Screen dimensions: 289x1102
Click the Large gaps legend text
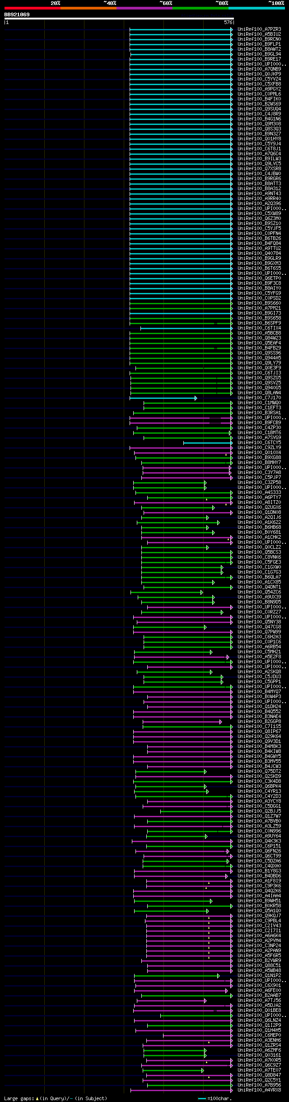coord(56,1098)
